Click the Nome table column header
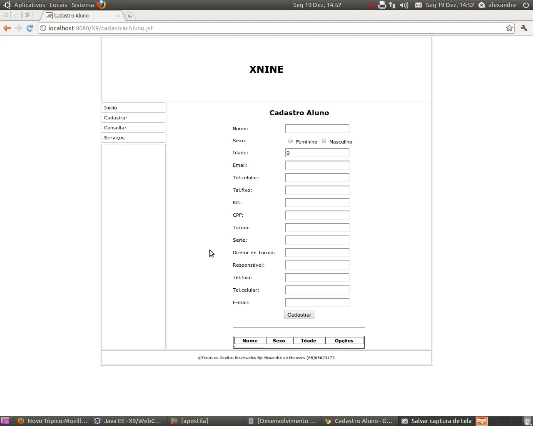Image resolution: width=533 pixels, height=426 pixels. pos(250,341)
